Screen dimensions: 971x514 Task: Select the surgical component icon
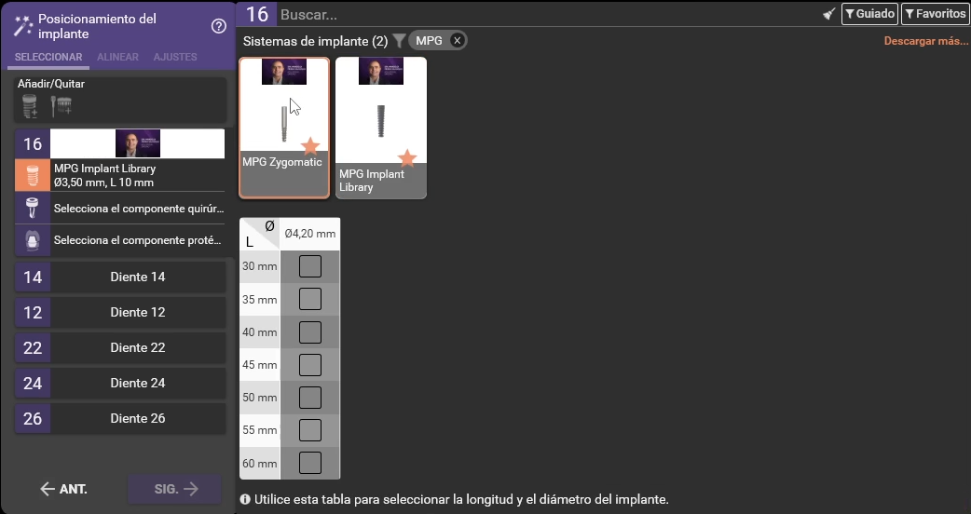click(x=33, y=208)
